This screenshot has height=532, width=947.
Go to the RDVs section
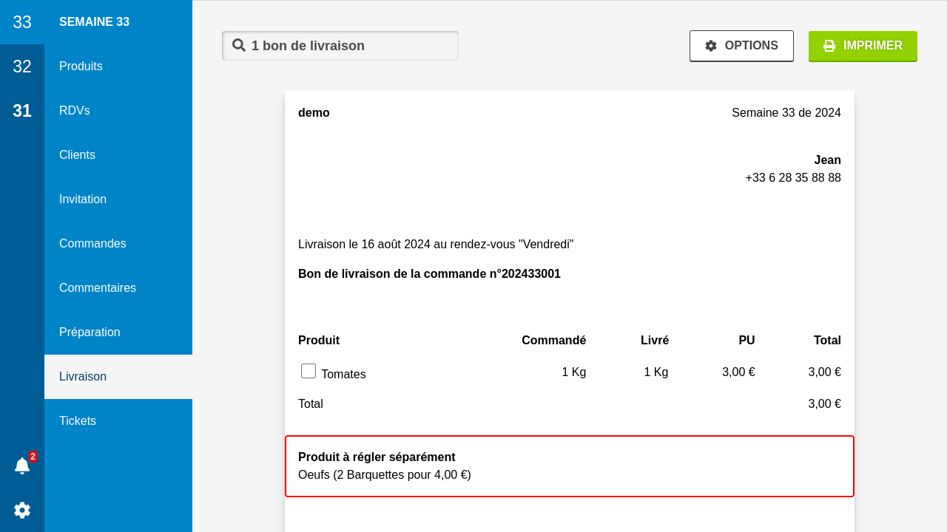click(75, 111)
